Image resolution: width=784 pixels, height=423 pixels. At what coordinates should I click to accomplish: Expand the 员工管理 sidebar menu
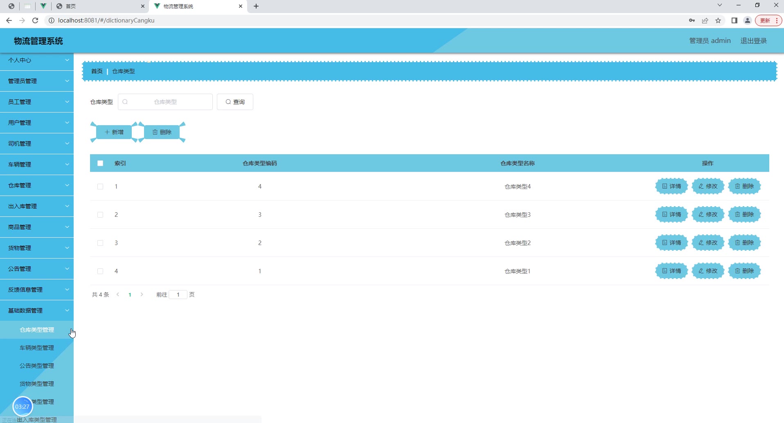[x=37, y=102]
